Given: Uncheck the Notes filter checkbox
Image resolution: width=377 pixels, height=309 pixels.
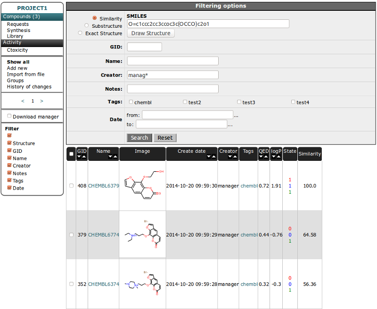Looking at the screenshot, I should 9,173.
